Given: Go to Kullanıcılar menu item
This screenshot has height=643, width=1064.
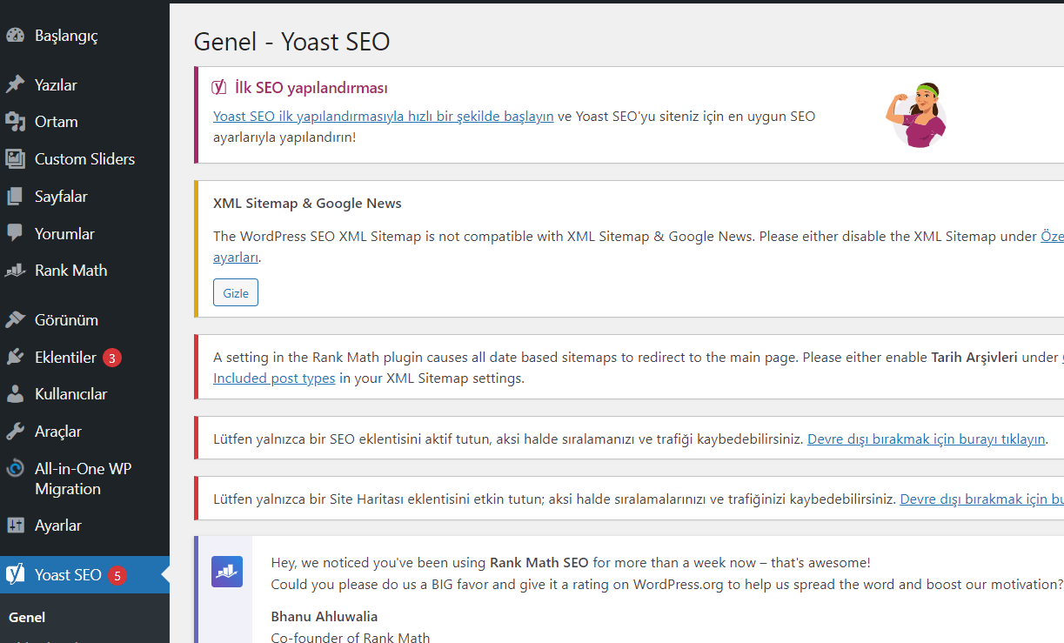Looking at the screenshot, I should pyautogui.click(x=70, y=394).
